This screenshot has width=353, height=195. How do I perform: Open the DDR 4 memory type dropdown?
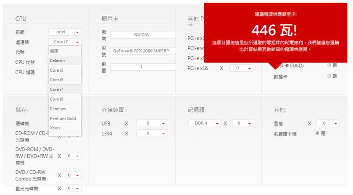[205, 123]
